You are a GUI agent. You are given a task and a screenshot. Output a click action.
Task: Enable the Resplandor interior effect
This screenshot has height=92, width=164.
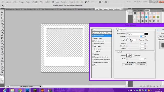93,44
